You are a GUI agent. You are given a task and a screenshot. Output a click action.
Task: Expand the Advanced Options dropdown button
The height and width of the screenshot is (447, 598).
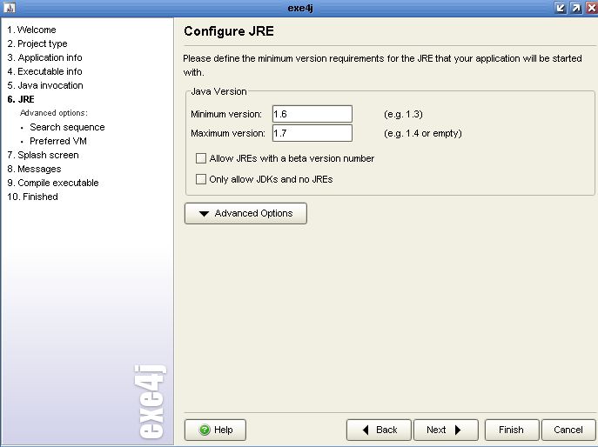click(x=245, y=213)
